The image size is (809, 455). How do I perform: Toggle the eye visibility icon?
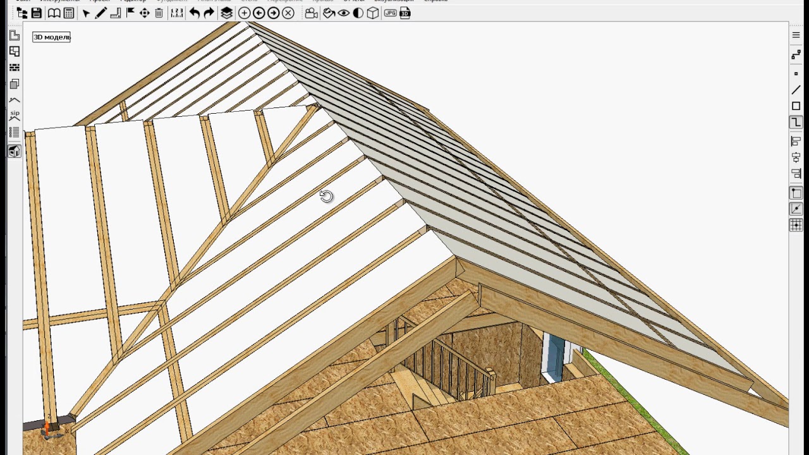point(344,13)
